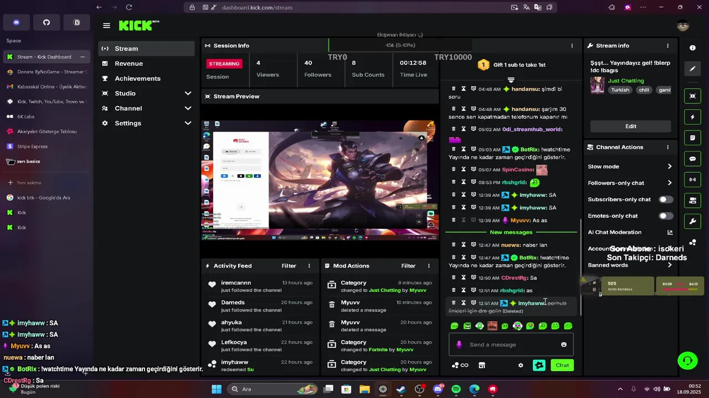
Task: Click purple microphone badge in message box
Action: (x=459, y=344)
